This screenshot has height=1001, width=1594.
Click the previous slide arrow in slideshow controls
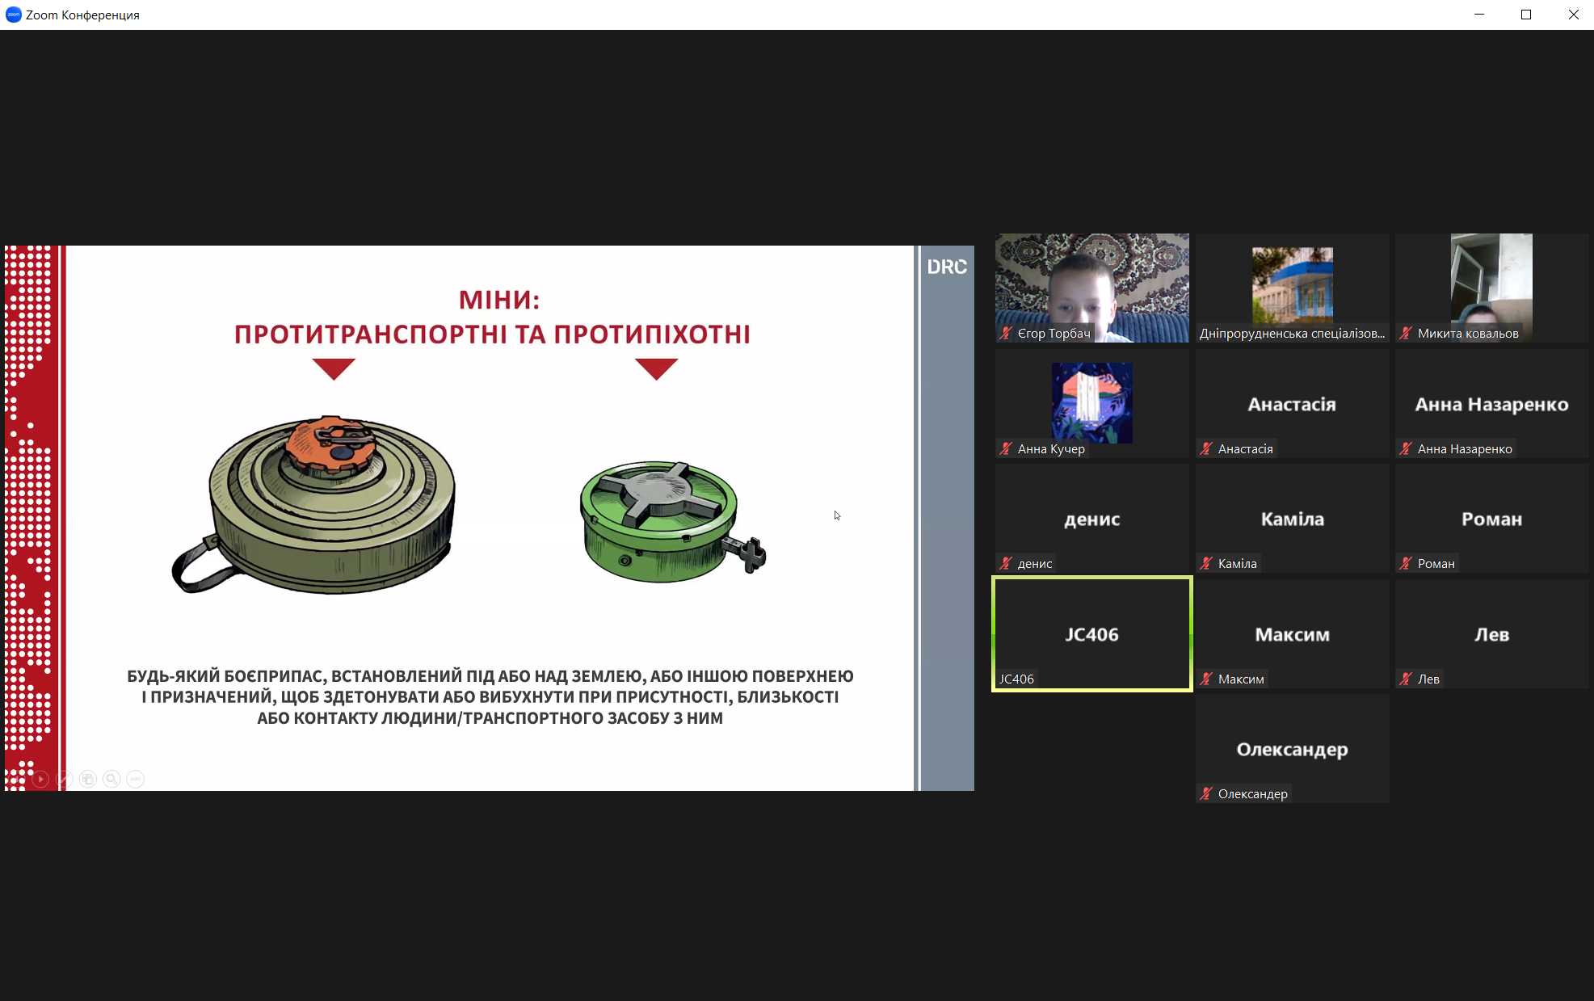[x=17, y=779]
